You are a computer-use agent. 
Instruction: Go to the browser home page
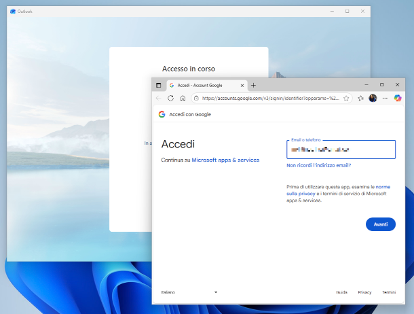click(x=183, y=99)
